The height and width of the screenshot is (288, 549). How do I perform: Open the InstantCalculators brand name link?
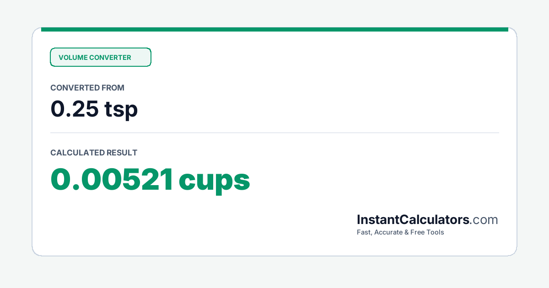pos(413,220)
